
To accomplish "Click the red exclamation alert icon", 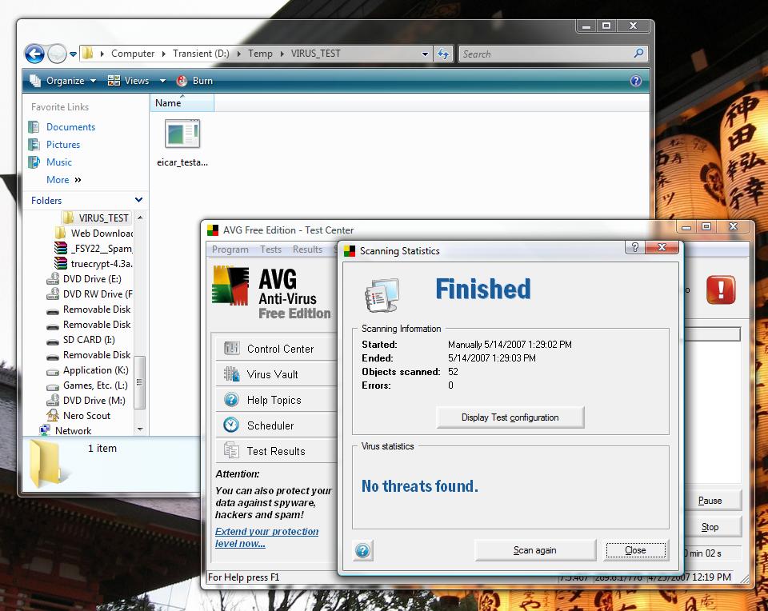I will click(x=720, y=290).
